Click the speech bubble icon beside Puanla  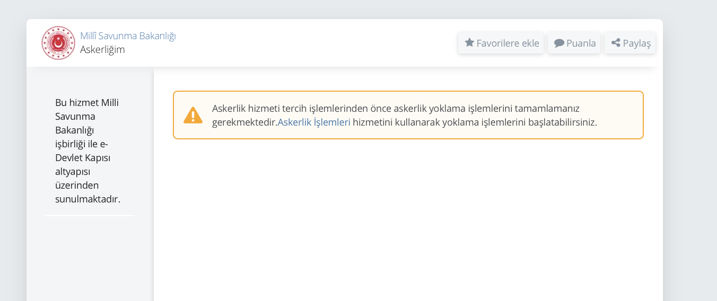(x=559, y=43)
